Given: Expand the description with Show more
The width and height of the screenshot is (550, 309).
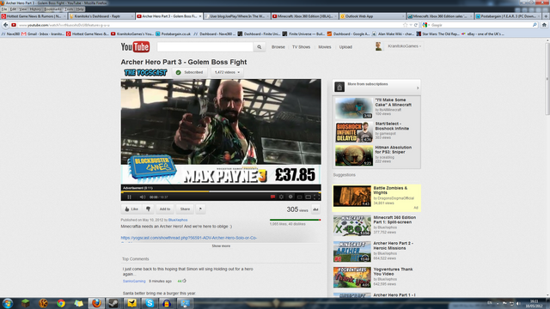Looking at the screenshot, I should point(221,246).
